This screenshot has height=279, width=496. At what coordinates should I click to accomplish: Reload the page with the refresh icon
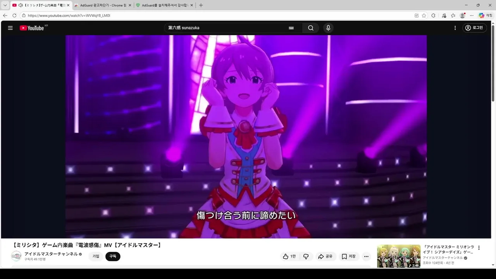tap(14, 15)
